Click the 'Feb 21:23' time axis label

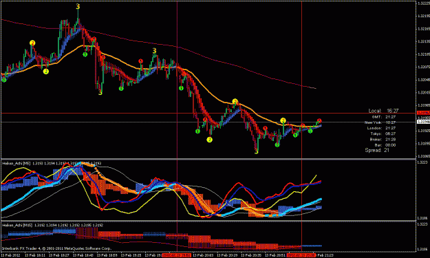click(325, 255)
